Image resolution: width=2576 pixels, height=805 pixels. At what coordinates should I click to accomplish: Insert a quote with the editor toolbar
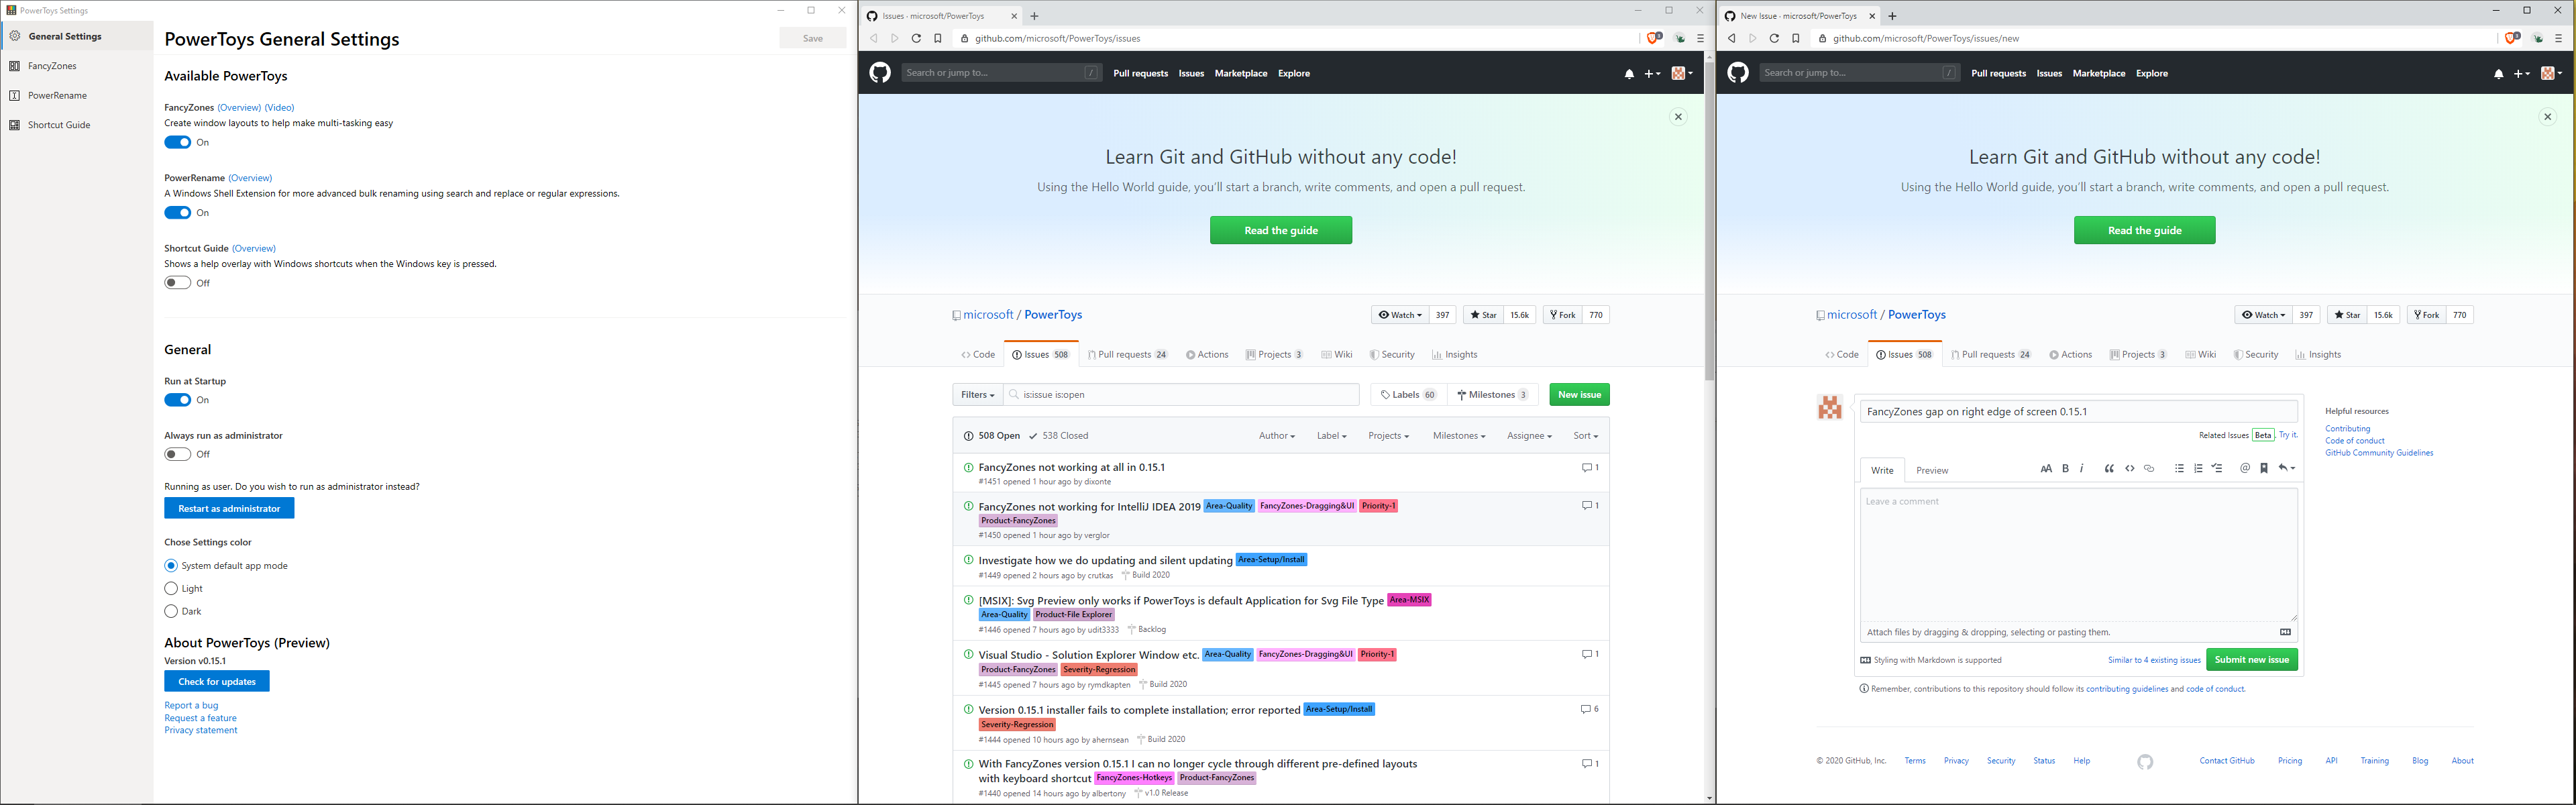point(2109,468)
